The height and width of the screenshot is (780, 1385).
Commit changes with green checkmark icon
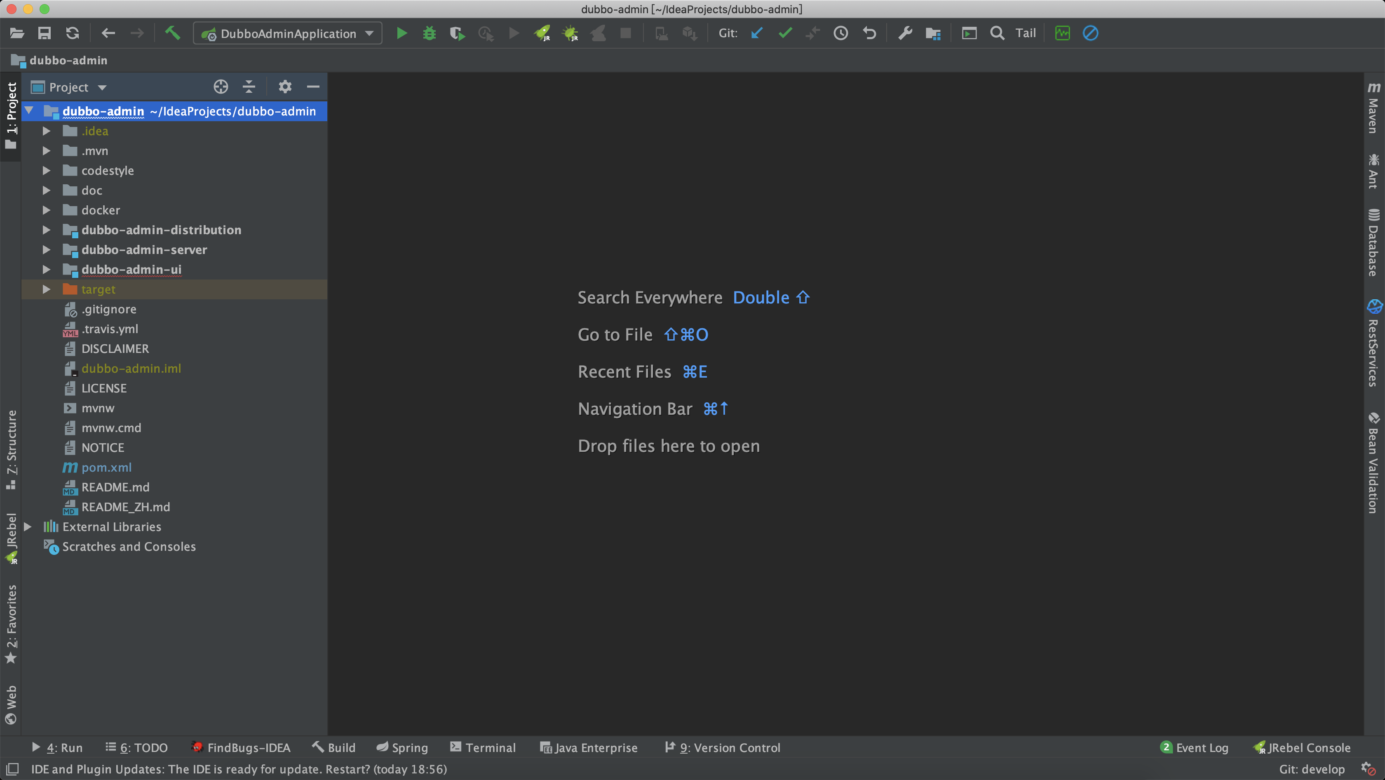click(x=785, y=33)
